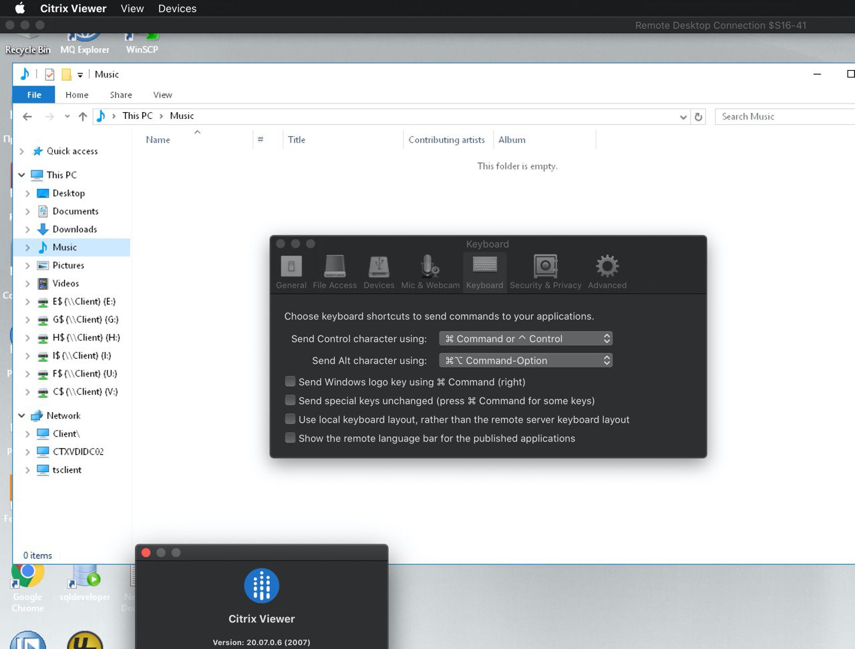Click the Search Music field
Screen dimensions: 855x649
(x=785, y=116)
